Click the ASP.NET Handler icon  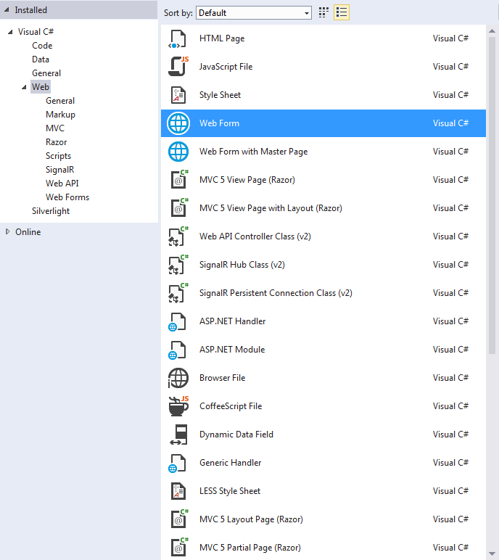coord(177,321)
